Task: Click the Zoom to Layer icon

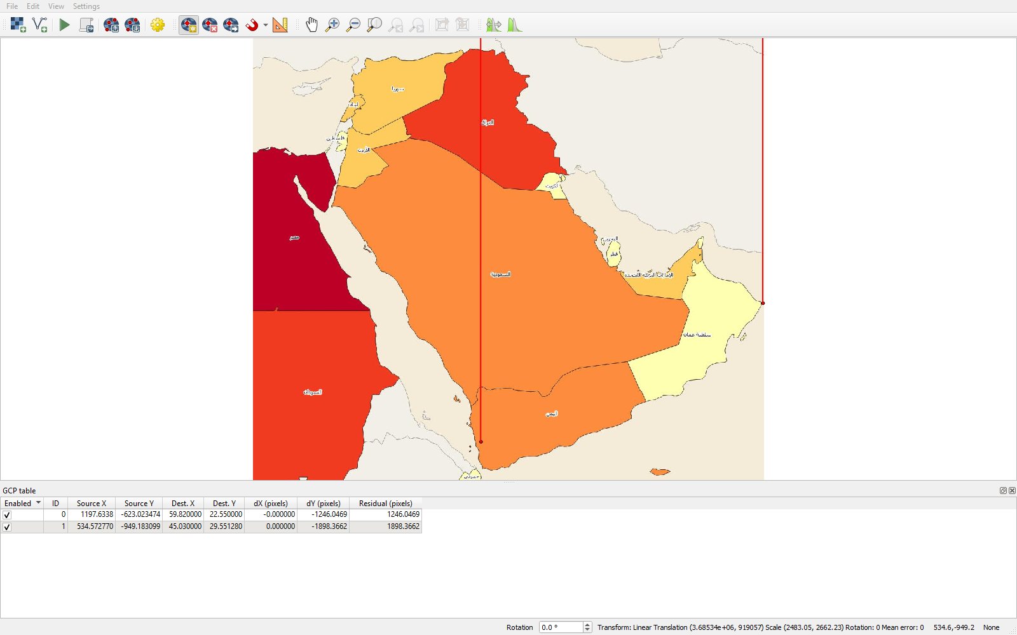Action: point(374,25)
